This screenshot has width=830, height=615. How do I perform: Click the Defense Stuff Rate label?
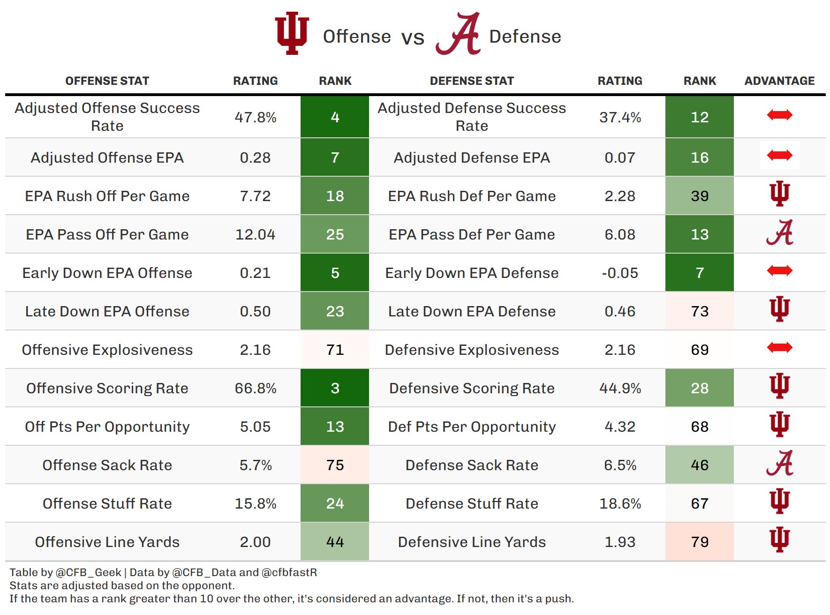472,503
